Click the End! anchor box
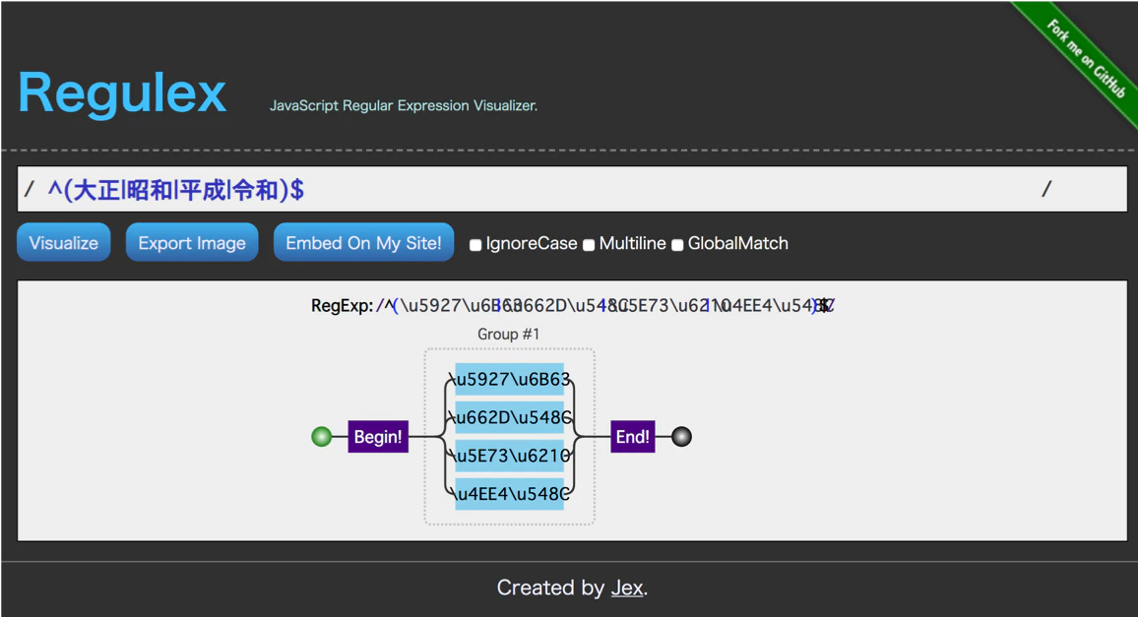 tap(633, 436)
